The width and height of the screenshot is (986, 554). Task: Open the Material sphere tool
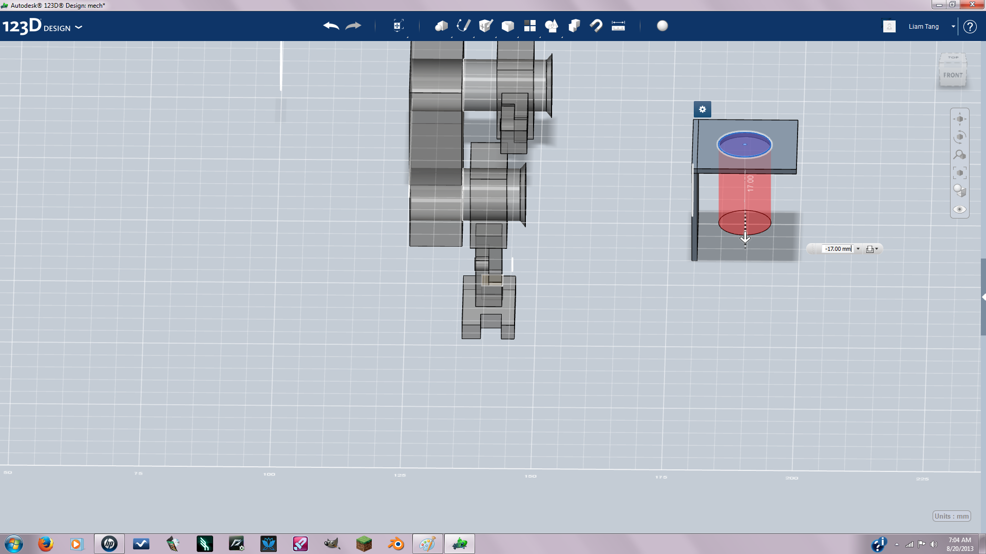pyautogui.click(x=662, y=26)
